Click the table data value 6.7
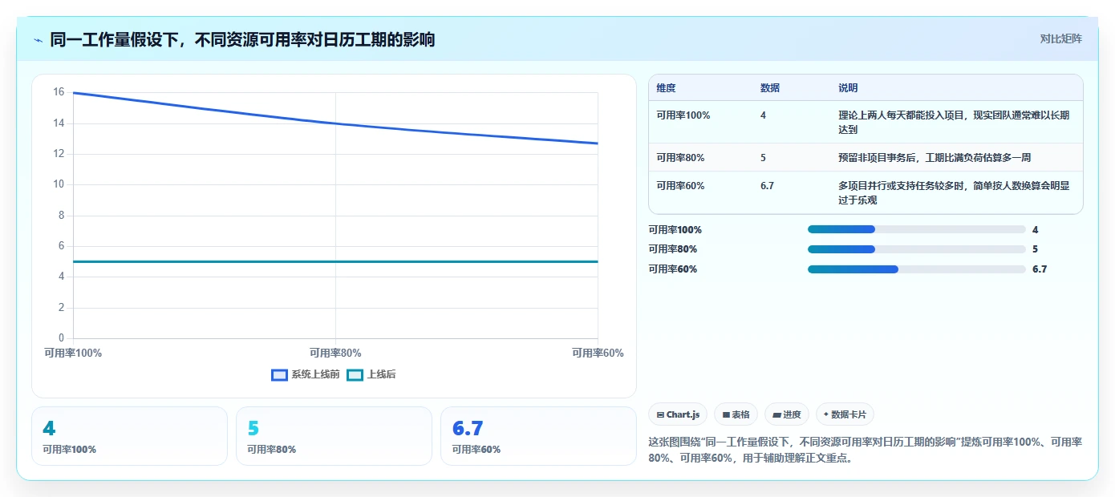The width and height of the screenshot is (1115, 497). click(x=767, y=186)
